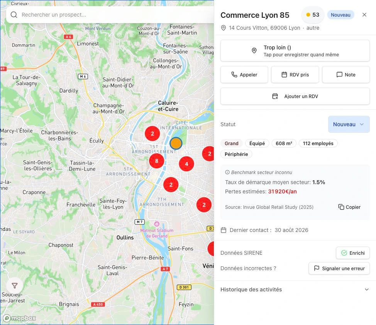Click the '608 m²' tag chip
The height and width of the screenshot is (325, 376).
(284, 144)
